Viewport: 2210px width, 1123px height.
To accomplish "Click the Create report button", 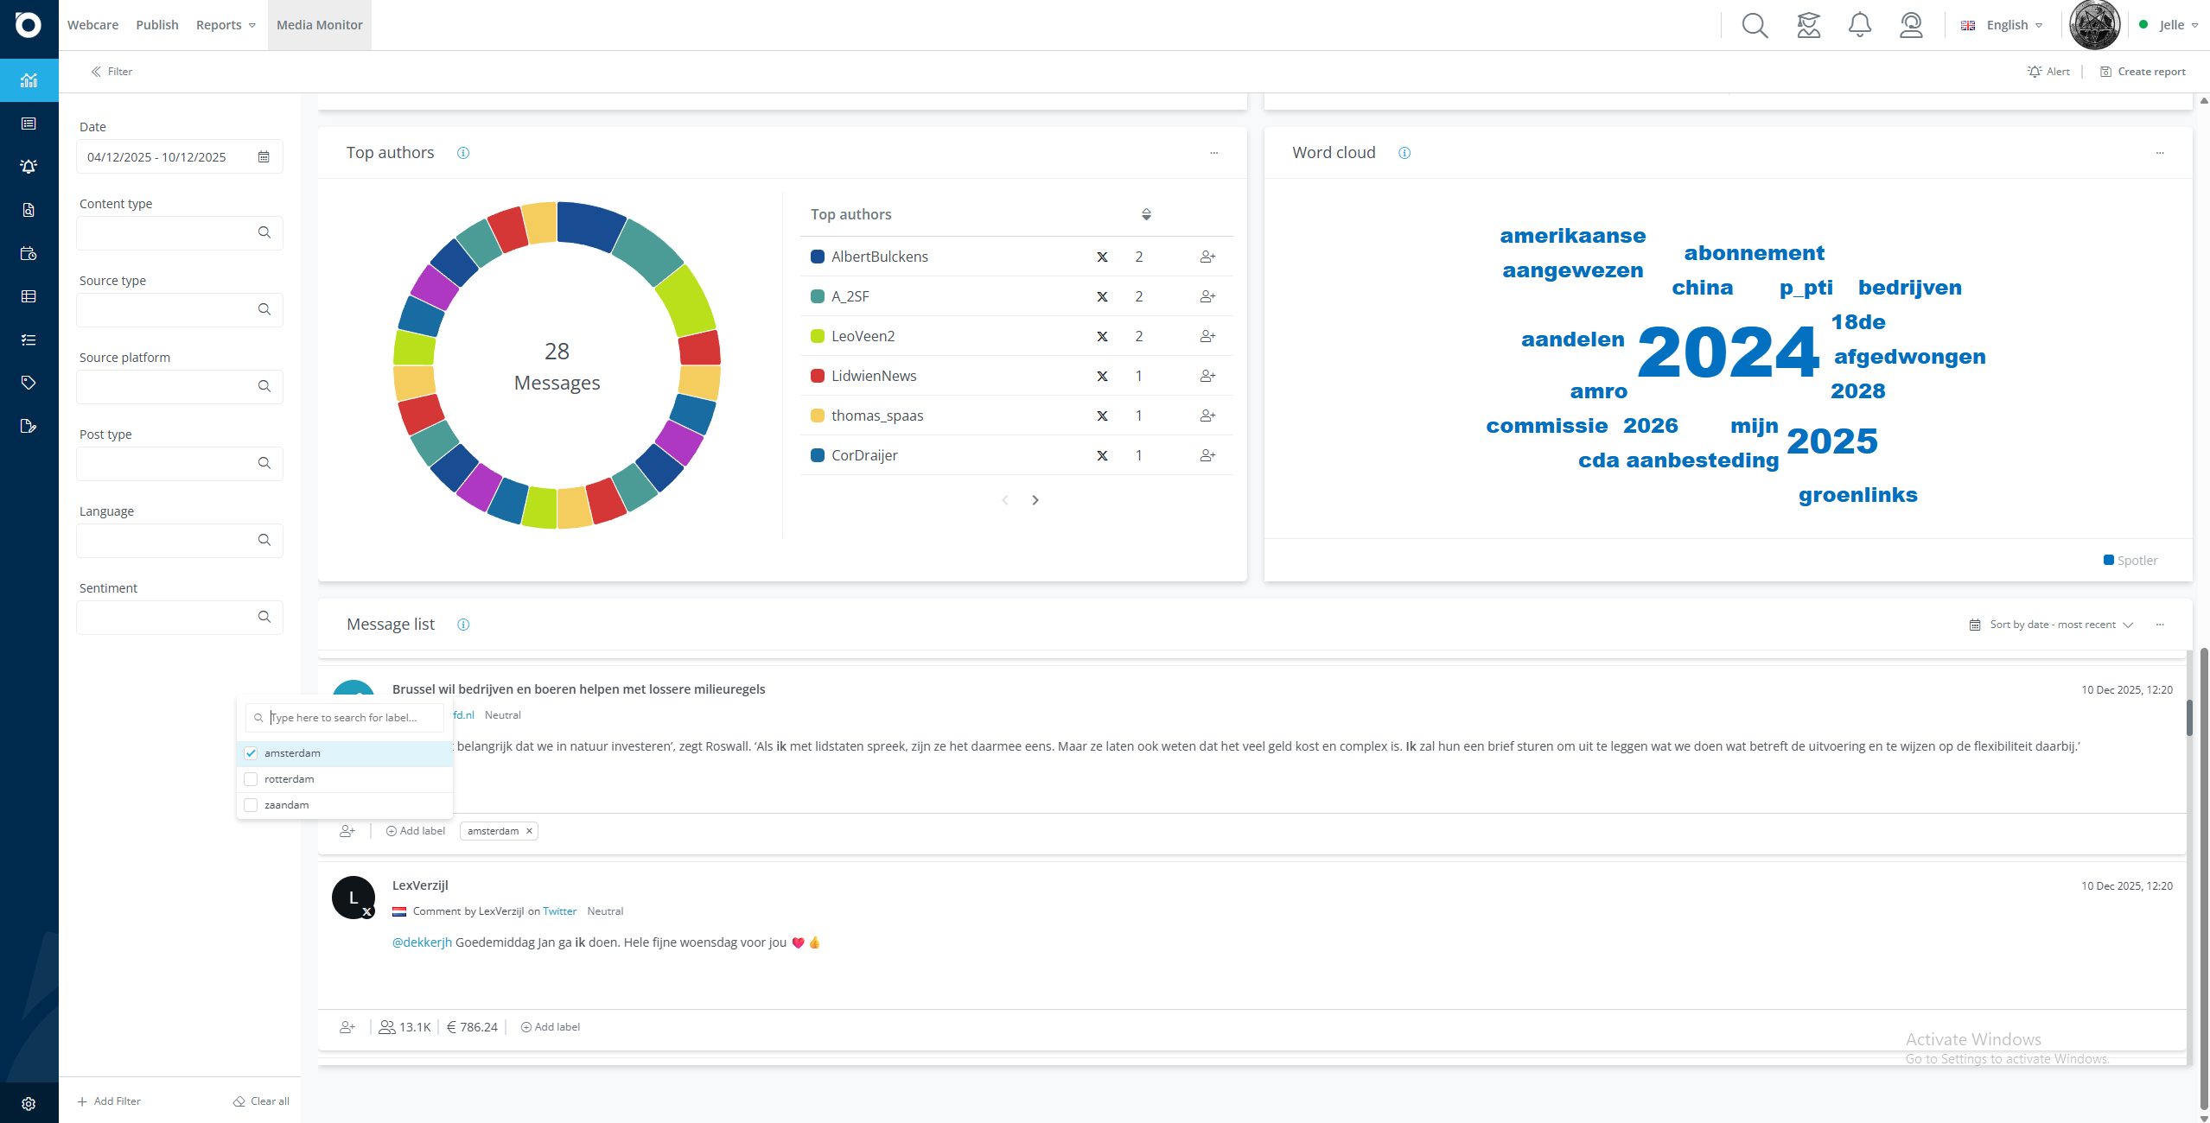I will point(2143,72).
